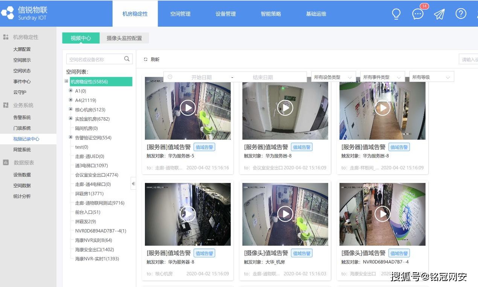Open the 所有等级 dropdown

coord(431,77)
